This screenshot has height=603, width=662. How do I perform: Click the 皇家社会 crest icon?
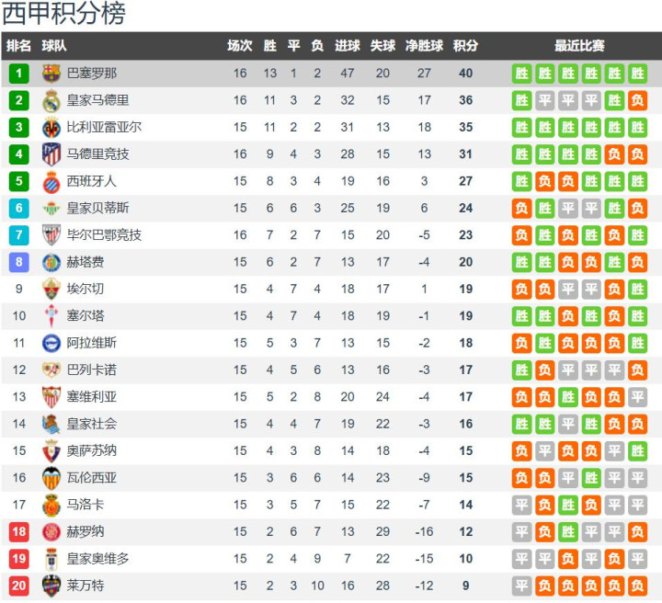pos(51,424)
